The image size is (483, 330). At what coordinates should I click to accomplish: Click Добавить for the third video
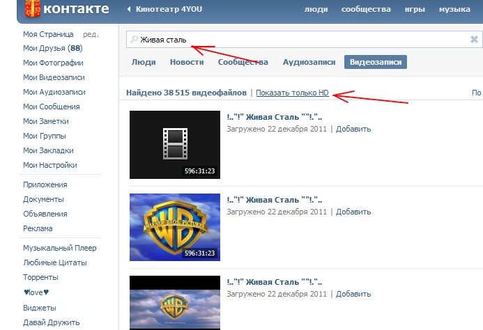[353, 294]
